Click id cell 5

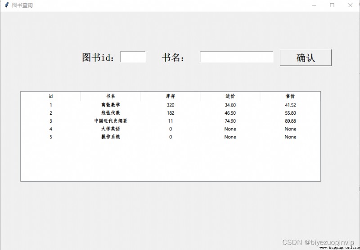click(x=51, y=137)
